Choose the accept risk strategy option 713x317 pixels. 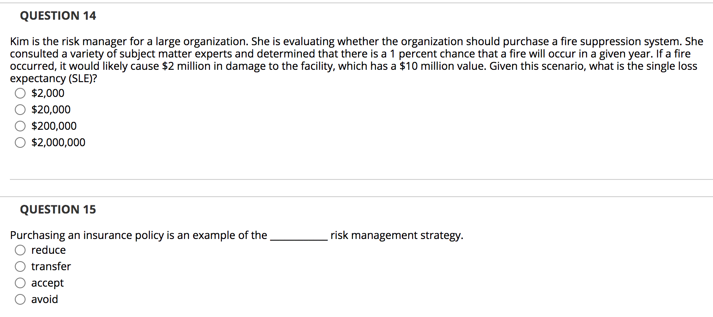tap(47, 283)
